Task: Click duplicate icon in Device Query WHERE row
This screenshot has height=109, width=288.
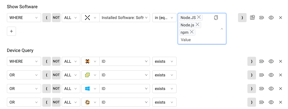Action: [261, 61]
